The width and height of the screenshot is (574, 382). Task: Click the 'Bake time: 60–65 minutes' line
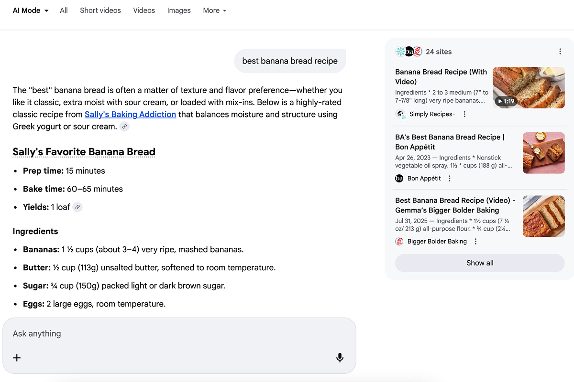tap(73, 189)
